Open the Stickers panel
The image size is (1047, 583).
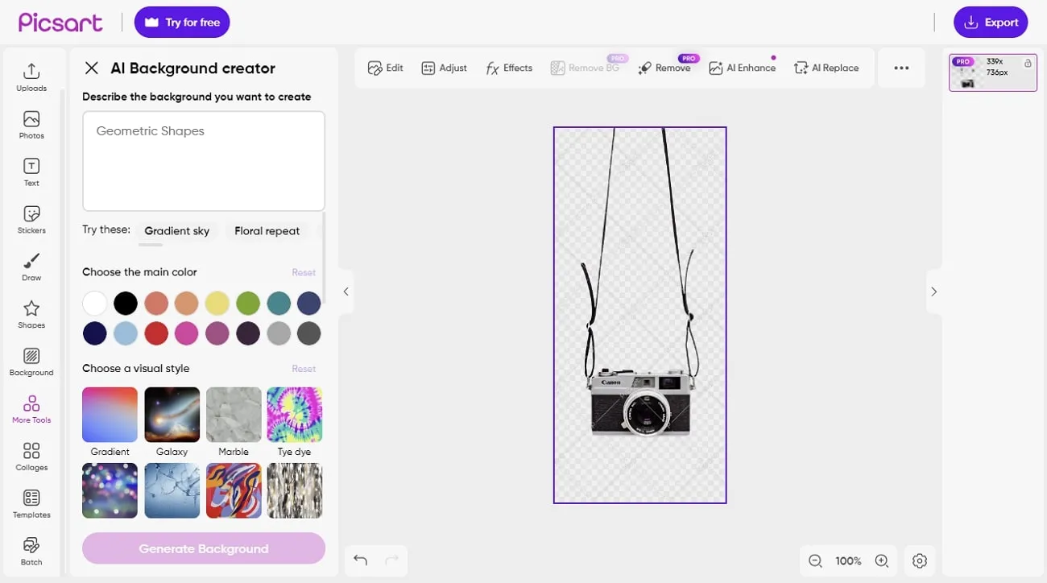click(x=31, y=217)
